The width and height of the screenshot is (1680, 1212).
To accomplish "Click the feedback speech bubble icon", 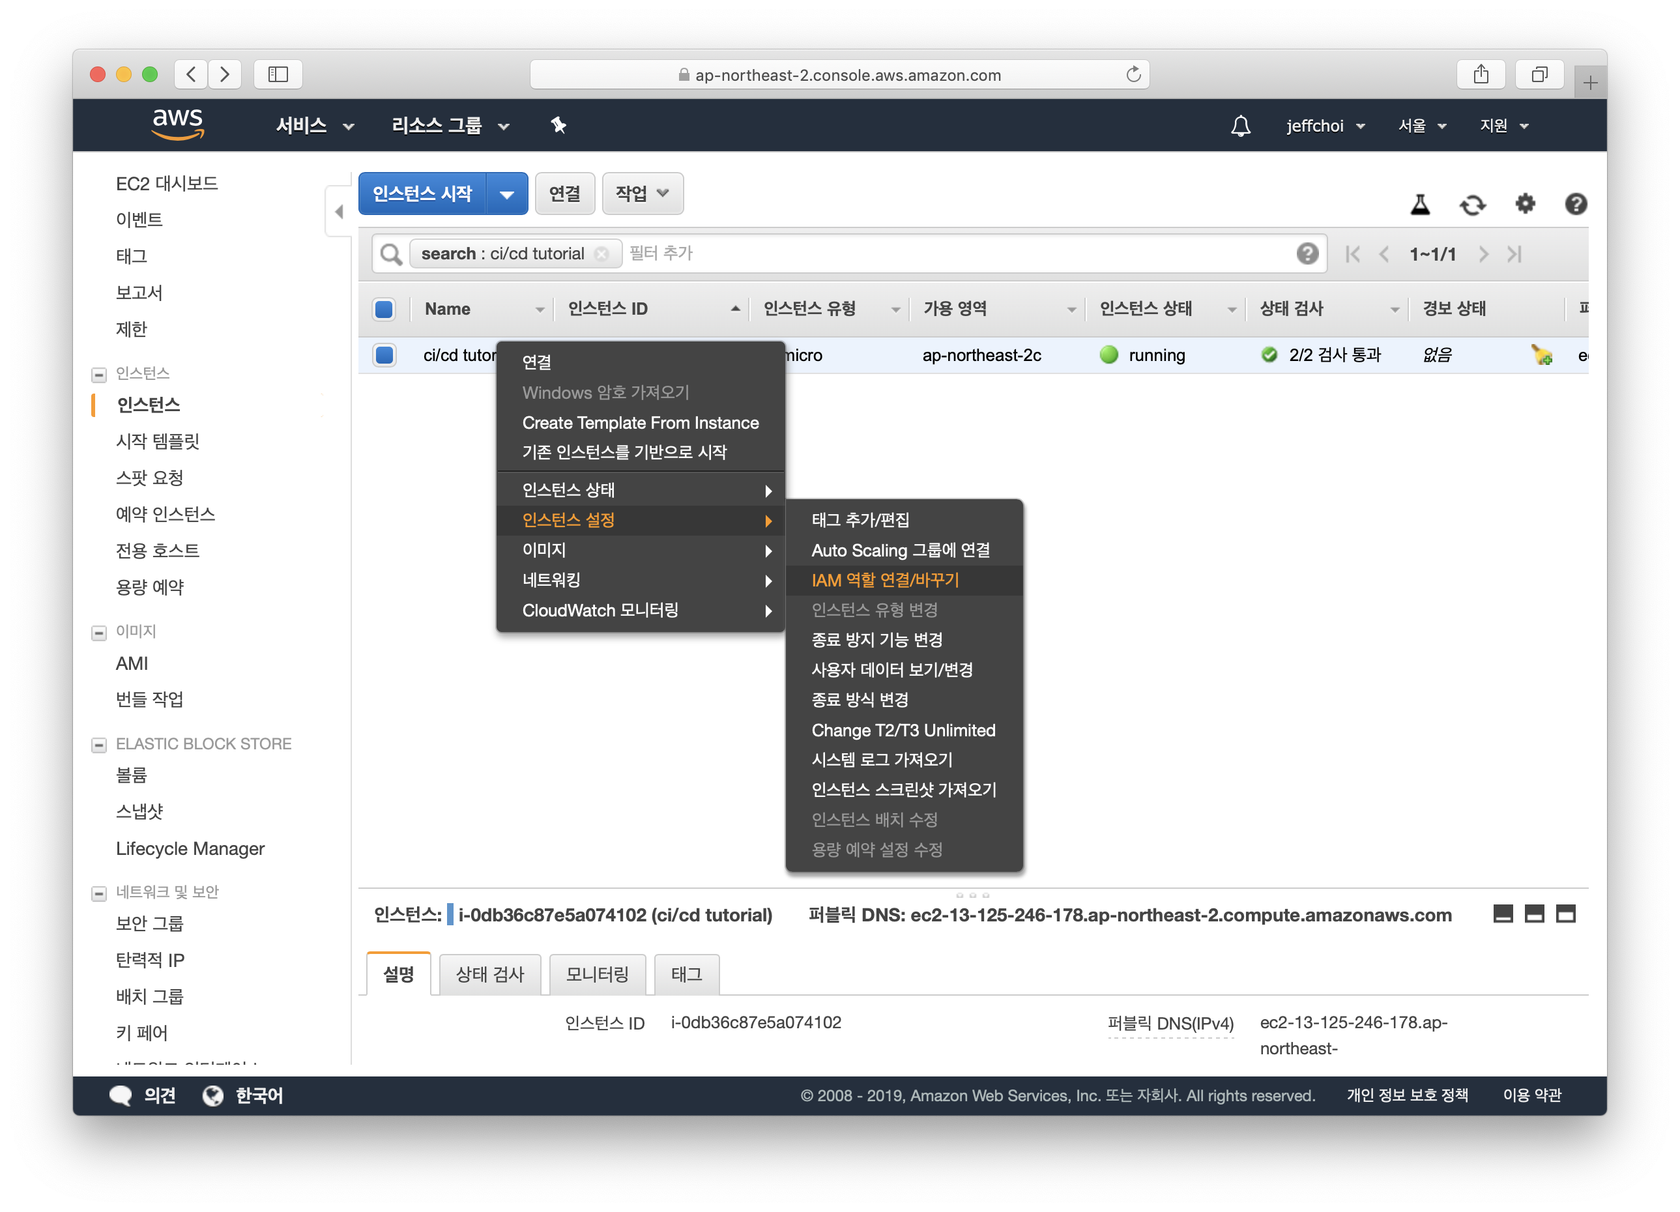I will (x=120, y=1095).
